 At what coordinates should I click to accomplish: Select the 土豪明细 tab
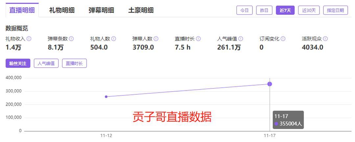point(141,10)
